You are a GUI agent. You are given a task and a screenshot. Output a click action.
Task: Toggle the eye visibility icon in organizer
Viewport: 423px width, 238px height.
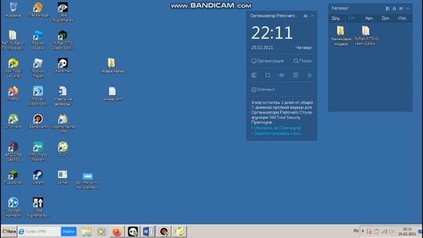point(282,75)
